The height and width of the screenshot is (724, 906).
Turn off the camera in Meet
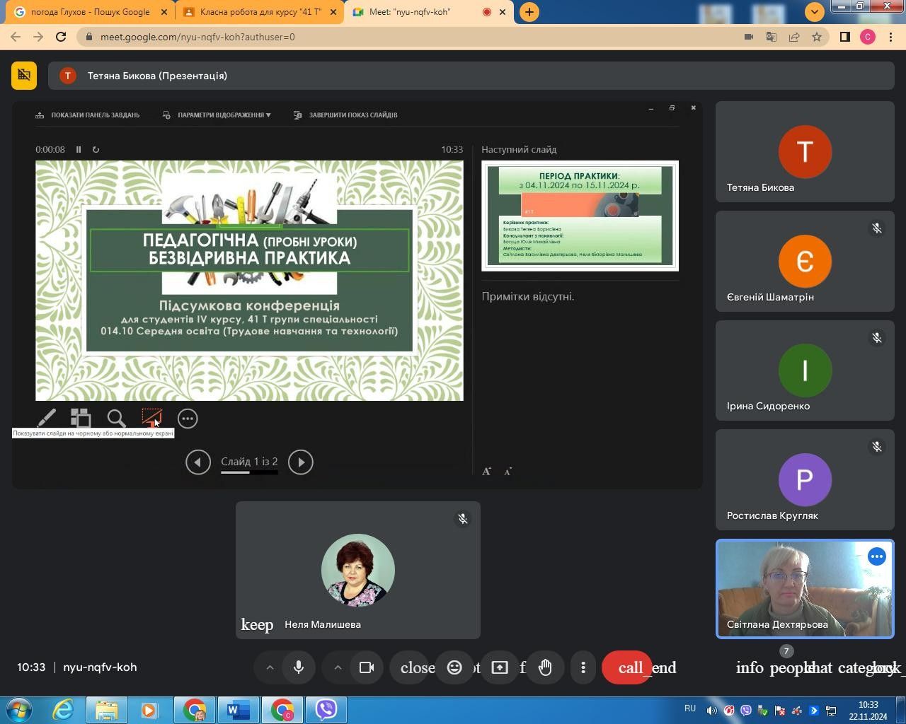367,667
